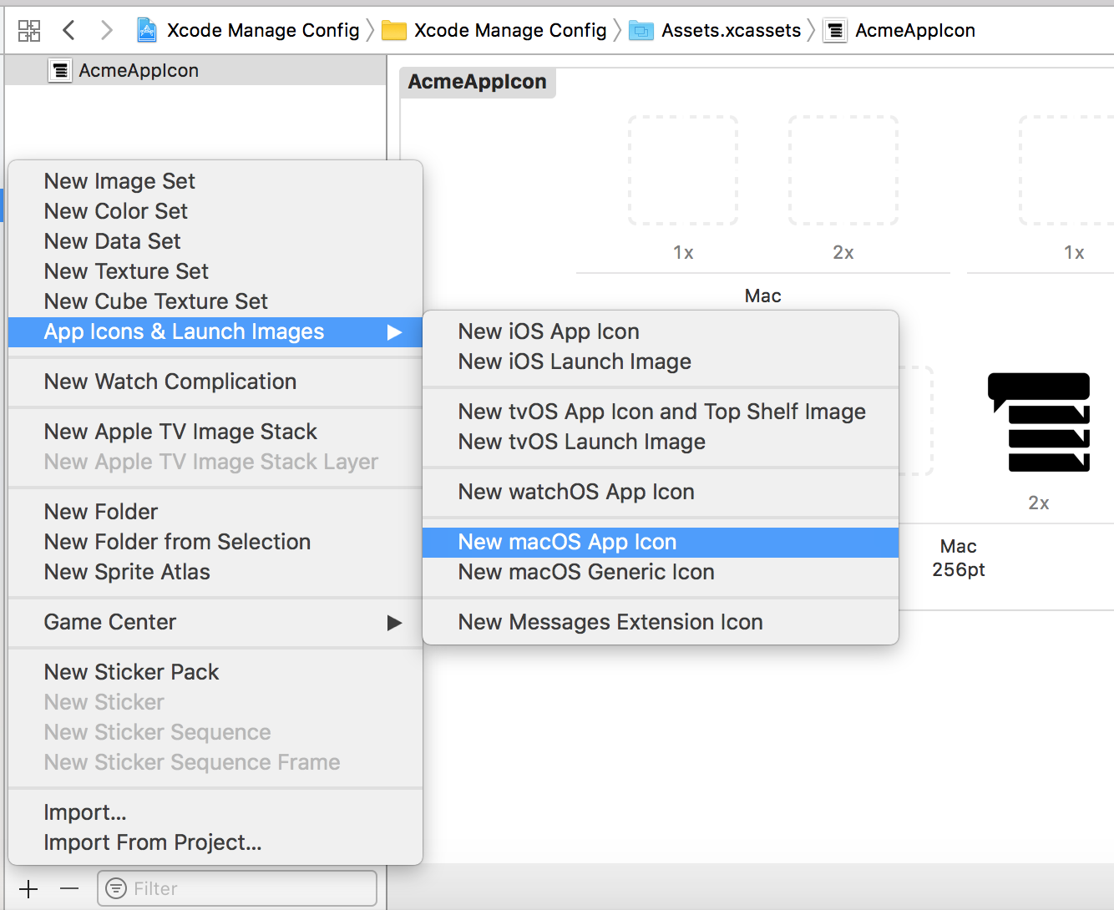1114x910 pixels.
Task: Click the − button below the asset list
Action: (69, 888)
